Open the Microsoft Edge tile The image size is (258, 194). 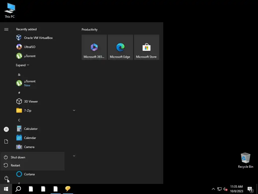[120, 47]
